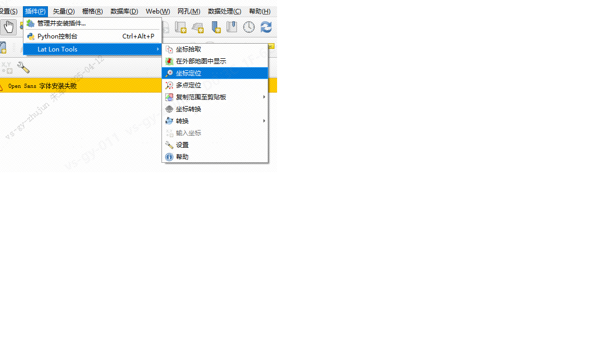600x337 pixels.
Task: Click the multi-point zoom icon for 多点定位
Action: (x=169, y=85)
